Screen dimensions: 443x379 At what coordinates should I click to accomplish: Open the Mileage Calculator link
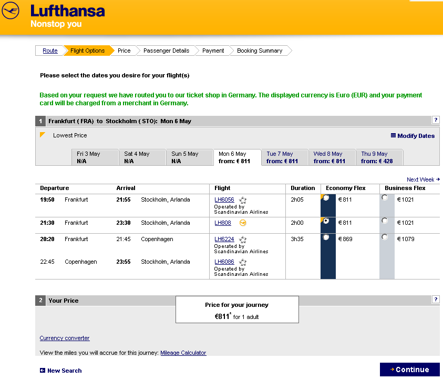pos(183,353)
